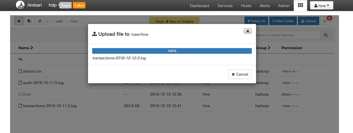This screenshot has width=353, height=133.
Task: Click the 1 alert badge
Action: point(79,5)
